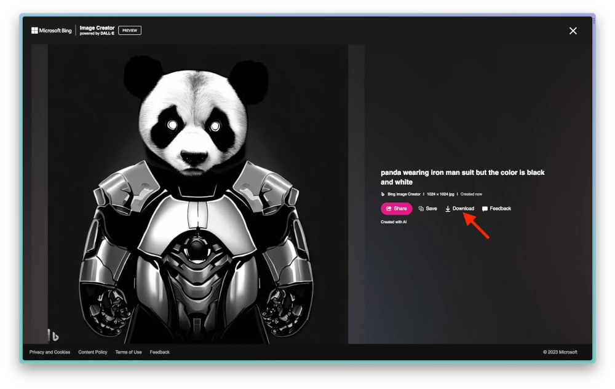Open the Content Policy link

click(x=92, y=352)
